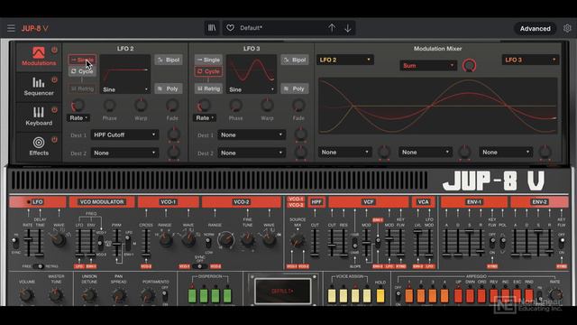577x325 pixels.
Task: Adjust LFO 3 Rate knob
Action: (x=204, y=106)
